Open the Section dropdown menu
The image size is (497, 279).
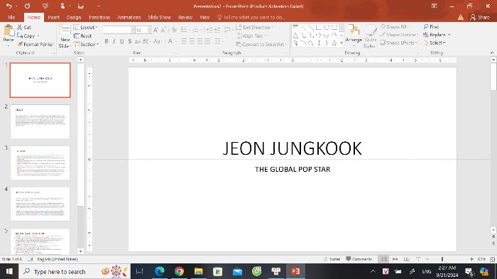tap(87, 45)
